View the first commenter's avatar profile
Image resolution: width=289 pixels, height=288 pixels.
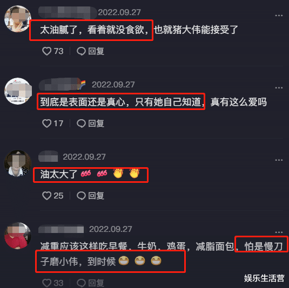coord(18,19)
